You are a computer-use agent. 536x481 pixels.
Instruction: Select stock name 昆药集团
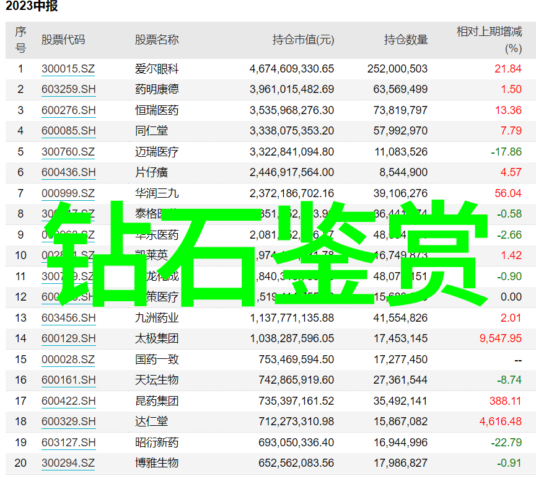pos(157,401)
